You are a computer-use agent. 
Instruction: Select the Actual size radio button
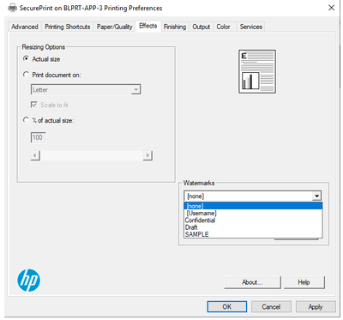tap(26, 58)
